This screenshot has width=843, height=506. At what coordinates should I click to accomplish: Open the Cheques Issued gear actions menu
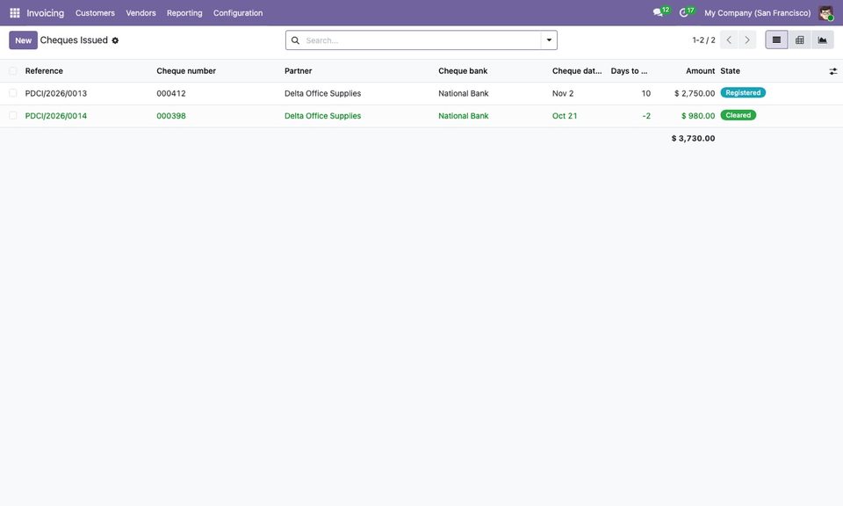tap(115, 40)
